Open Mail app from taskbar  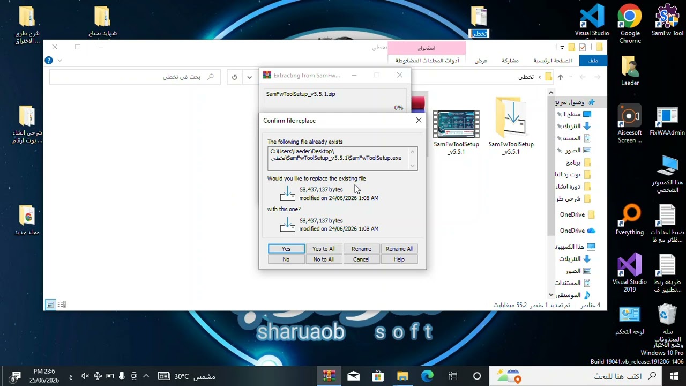(x=354, y=376)
